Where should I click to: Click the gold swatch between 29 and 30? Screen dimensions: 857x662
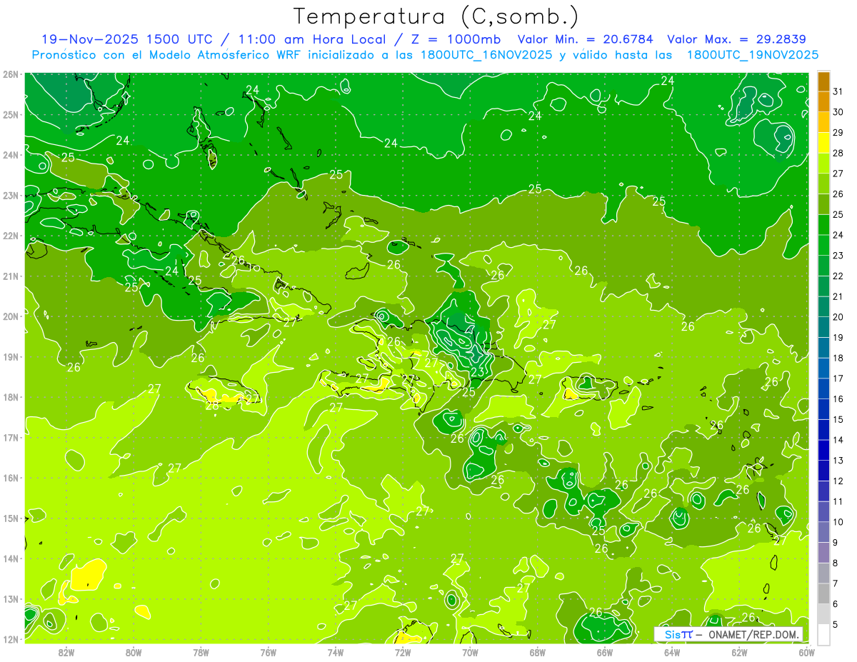[x=823, y=122]
